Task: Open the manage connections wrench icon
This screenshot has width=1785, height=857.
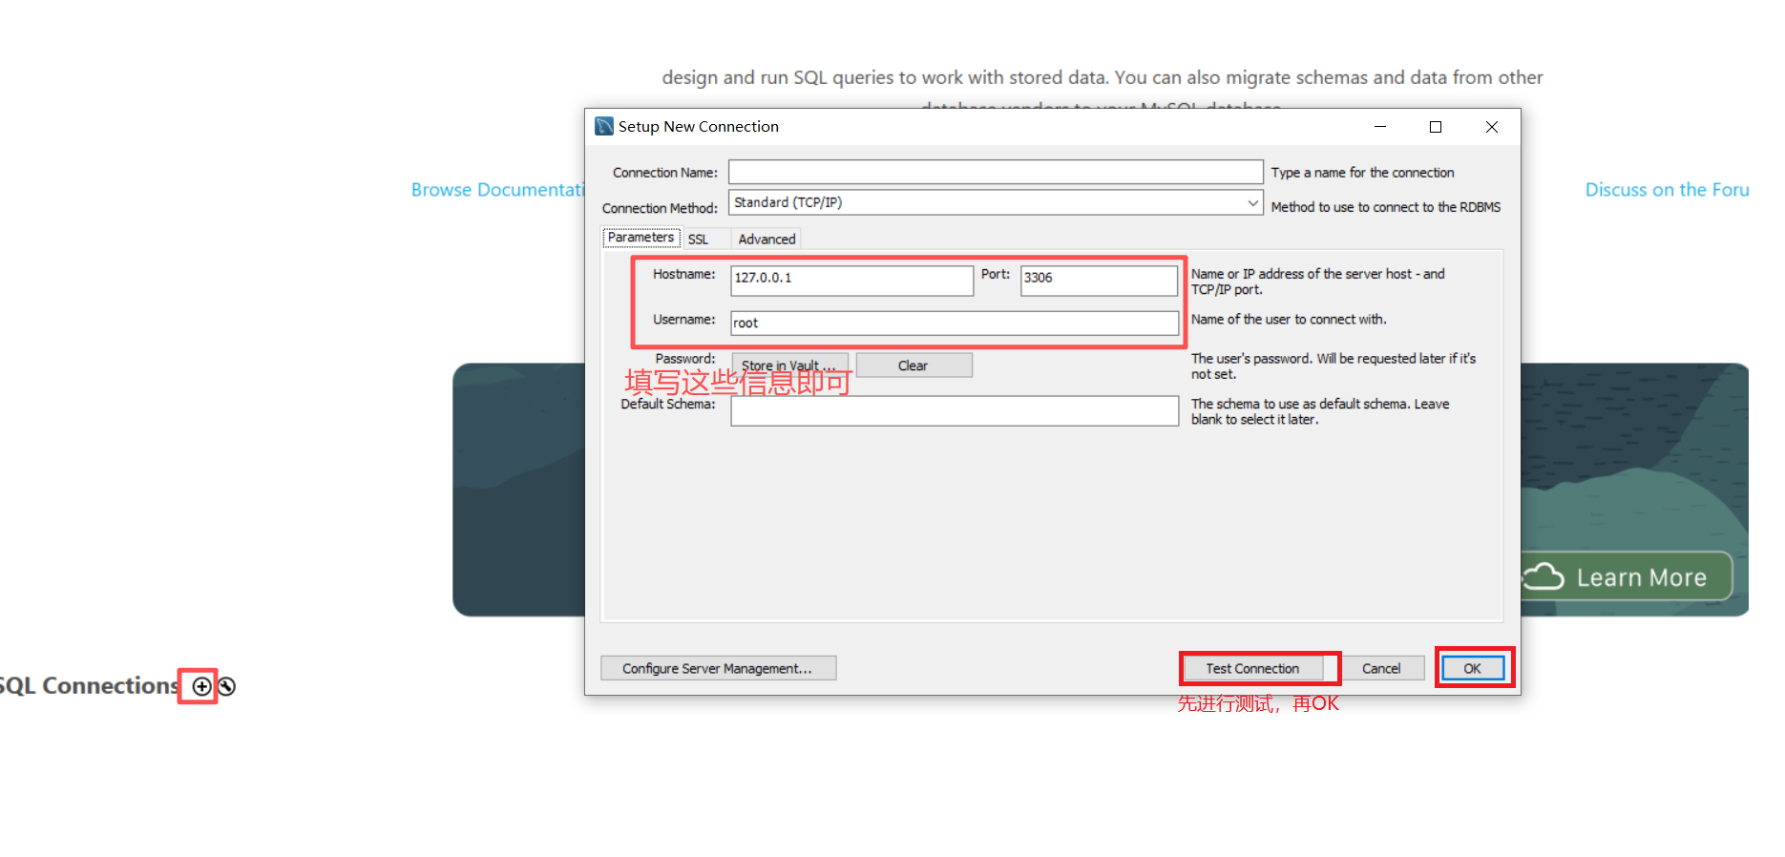Action: click(x=227, y=686)
